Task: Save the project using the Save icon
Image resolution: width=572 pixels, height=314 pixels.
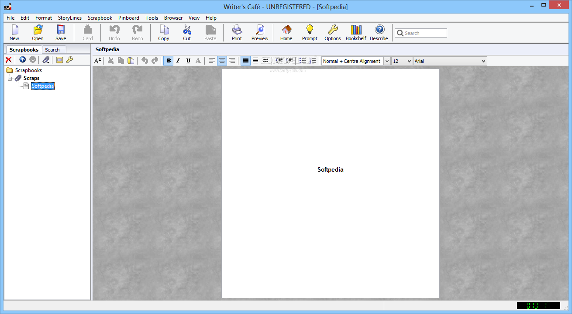Action: coord(61,33)
